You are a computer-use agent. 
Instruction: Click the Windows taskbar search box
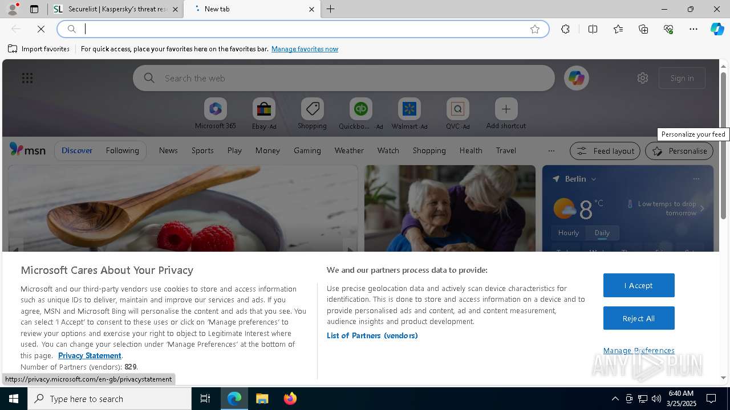coord(109,399)
